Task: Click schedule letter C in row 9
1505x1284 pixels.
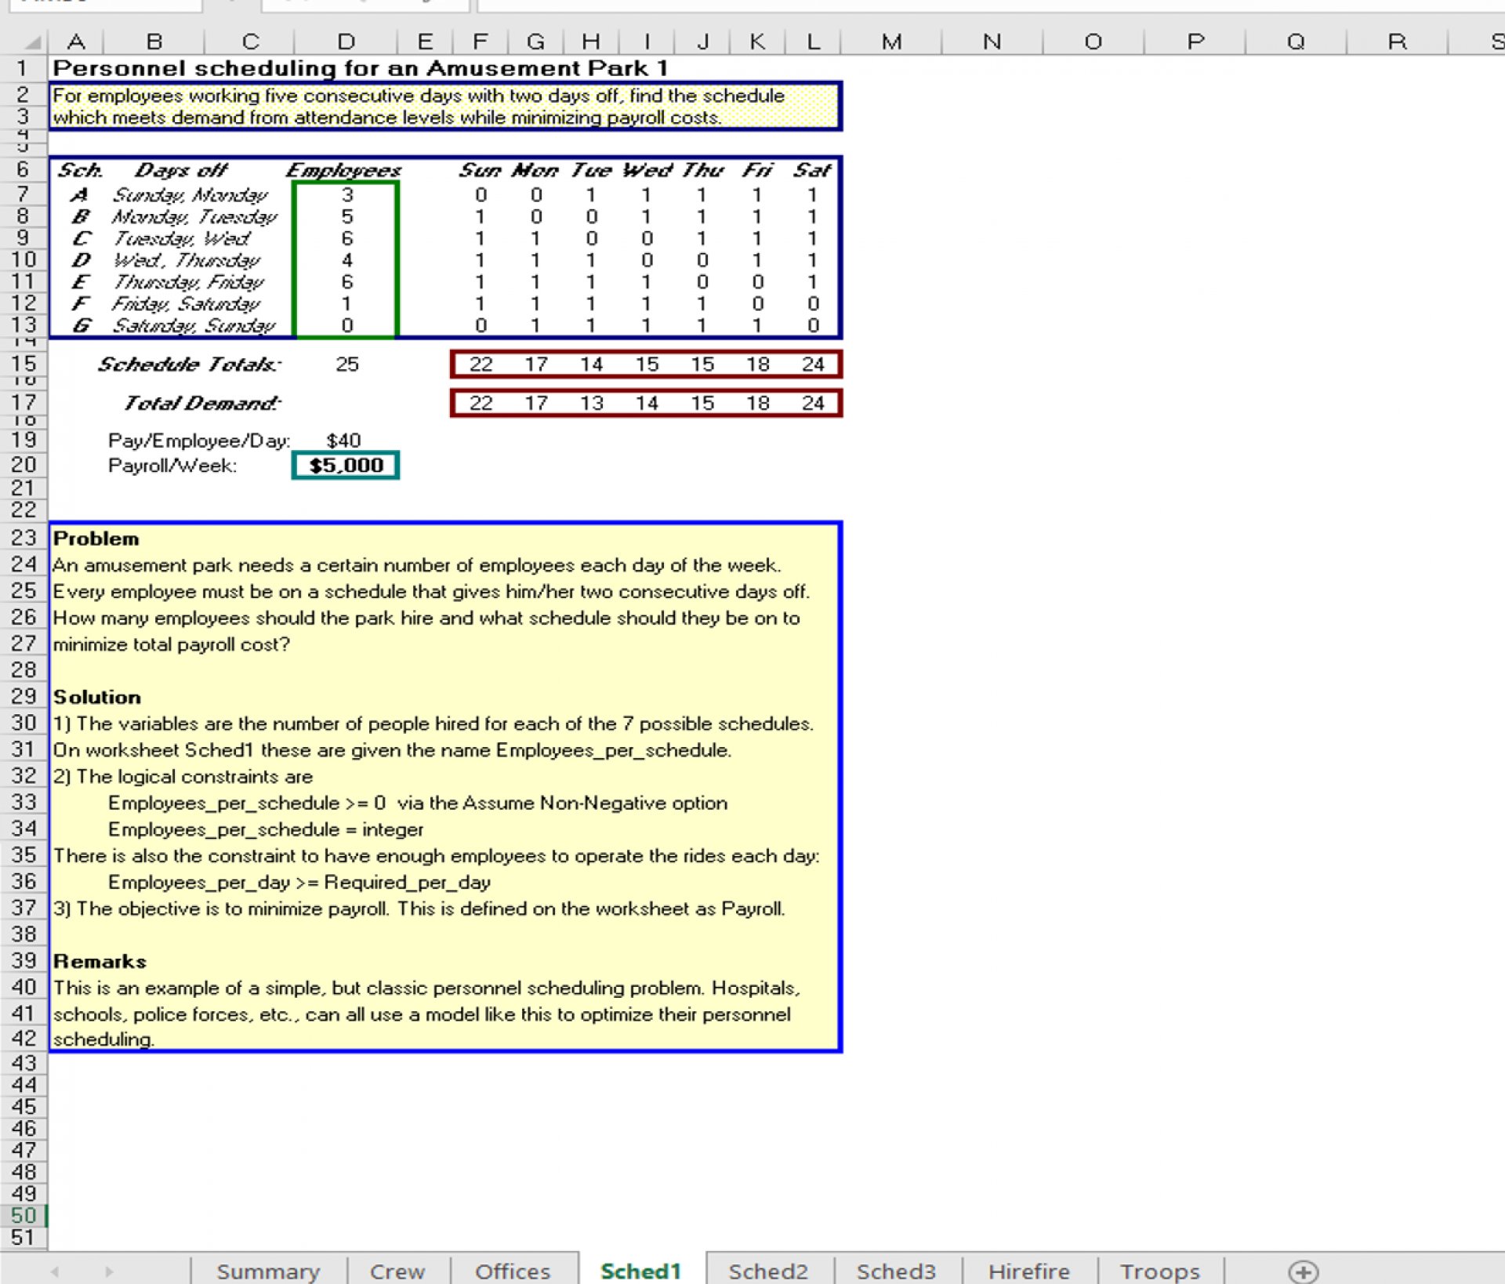Action: [x=81, y=238]
